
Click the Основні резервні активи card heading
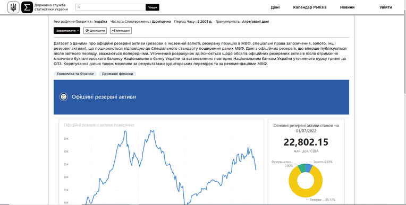coord(306,128)
